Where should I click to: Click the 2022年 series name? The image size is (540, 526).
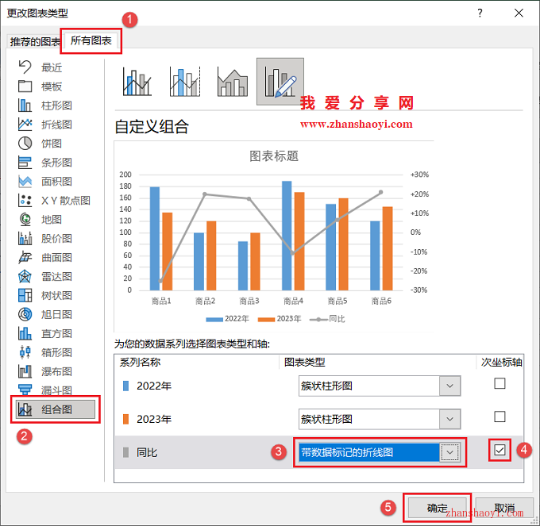point(154,386)
